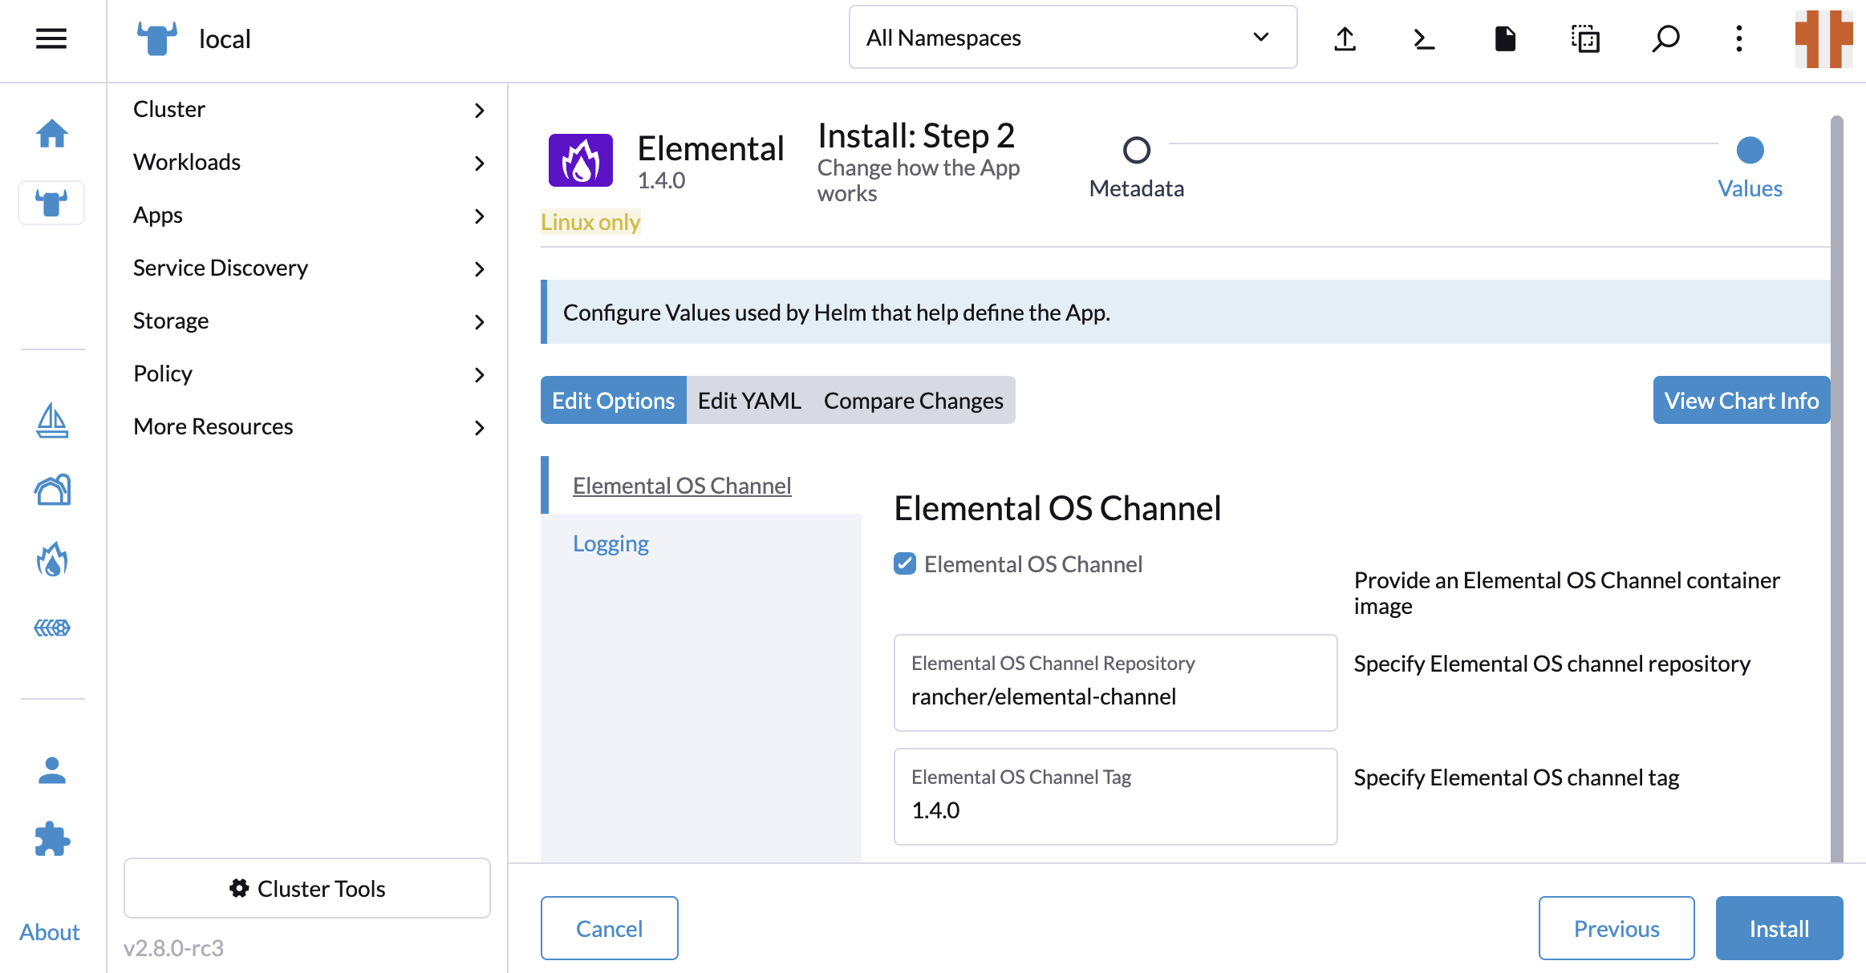Screen dimensions: 1866x973
Task: Open Extensions puzzle piece icon
Action: (x=52, y=839)
